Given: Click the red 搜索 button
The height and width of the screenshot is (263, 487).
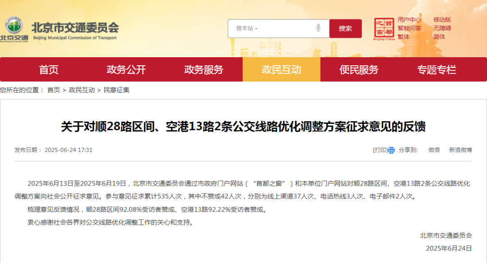Looking at the screenshot, I should pos(345,28).
